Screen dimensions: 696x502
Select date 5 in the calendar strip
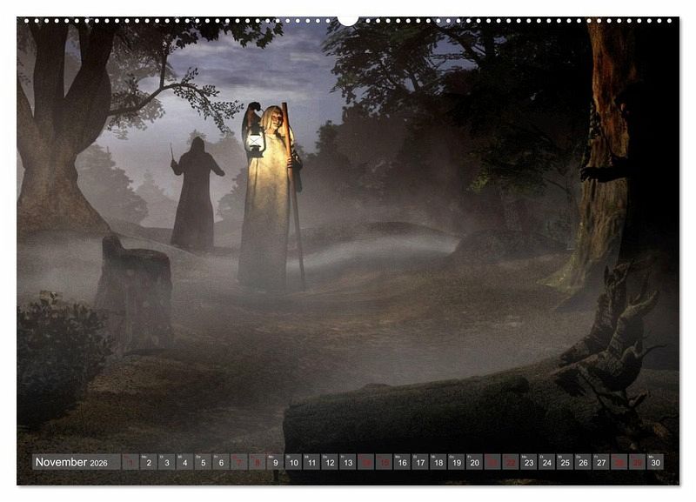tap(203, 462)
